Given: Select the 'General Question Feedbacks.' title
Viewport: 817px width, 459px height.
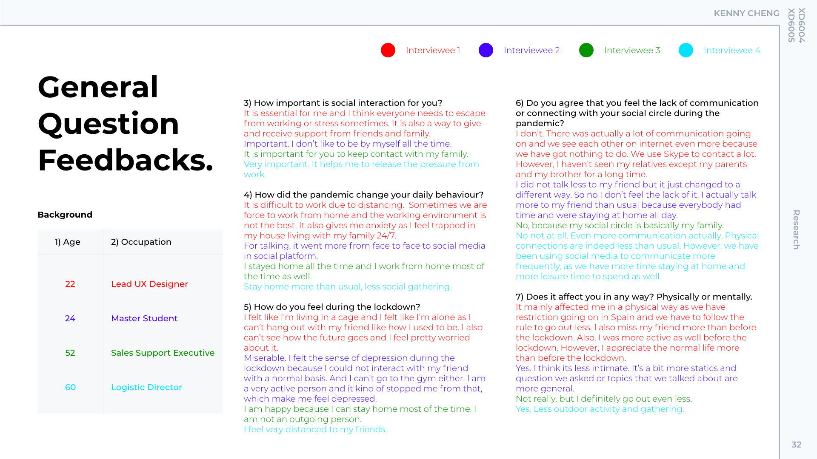Looking at the screenshot, I should click(125, 123).
